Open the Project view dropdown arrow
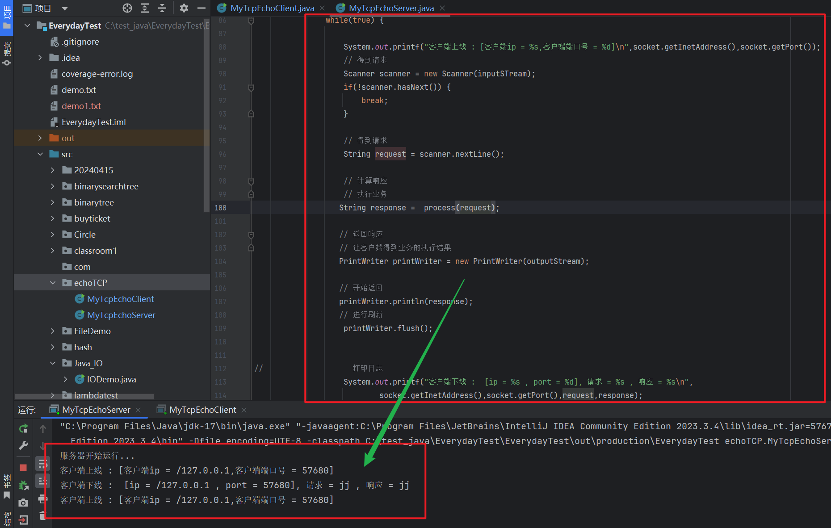 pyautogui.click(x=65, y=8)
